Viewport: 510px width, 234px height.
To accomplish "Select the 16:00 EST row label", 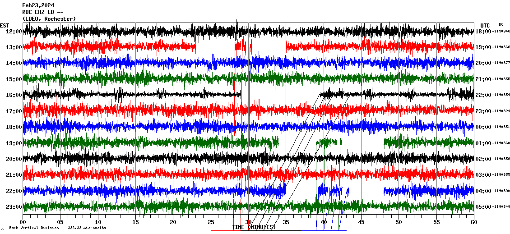I will click(x=14, y=95).
